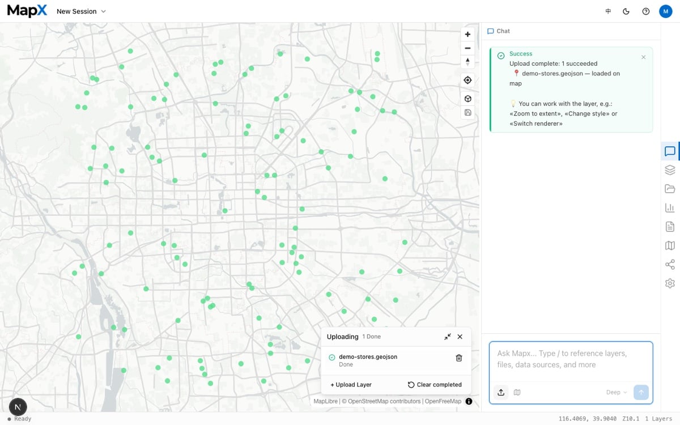680x425 pixels.
Task: Collapse the Uploading panel
Action: (x=448, y=337)
